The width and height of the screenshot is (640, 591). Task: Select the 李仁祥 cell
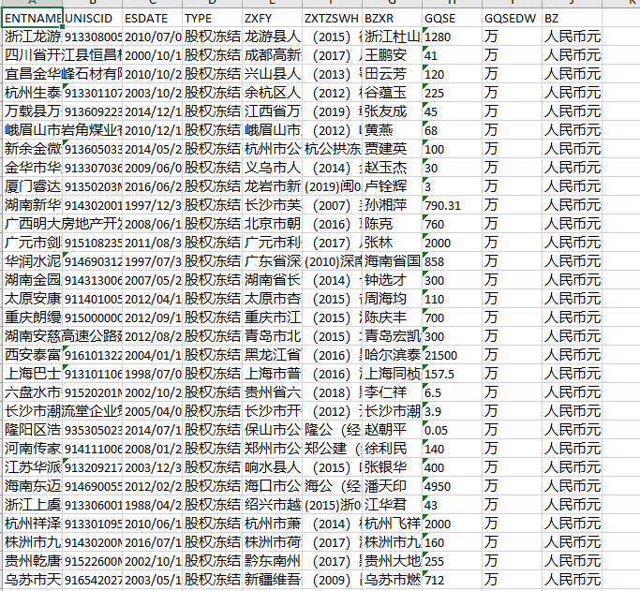coord(393,392)
